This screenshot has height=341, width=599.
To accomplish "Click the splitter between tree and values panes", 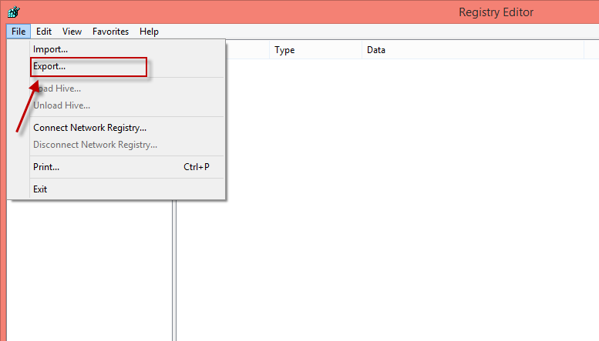I will click(174, 269).
